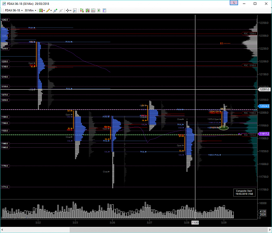Open the chart trader icon
The image size is (272, 233).
point(82,10)
